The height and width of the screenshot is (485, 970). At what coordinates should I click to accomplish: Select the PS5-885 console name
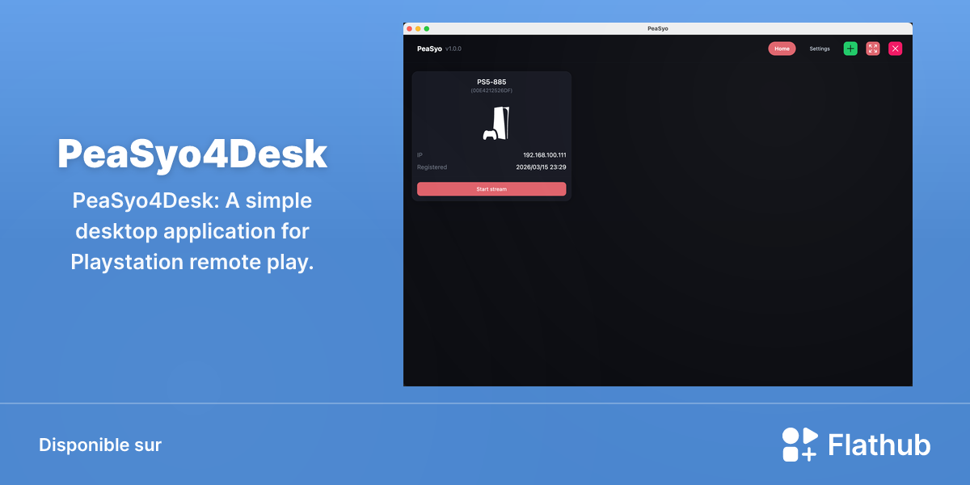click(491, 82)
